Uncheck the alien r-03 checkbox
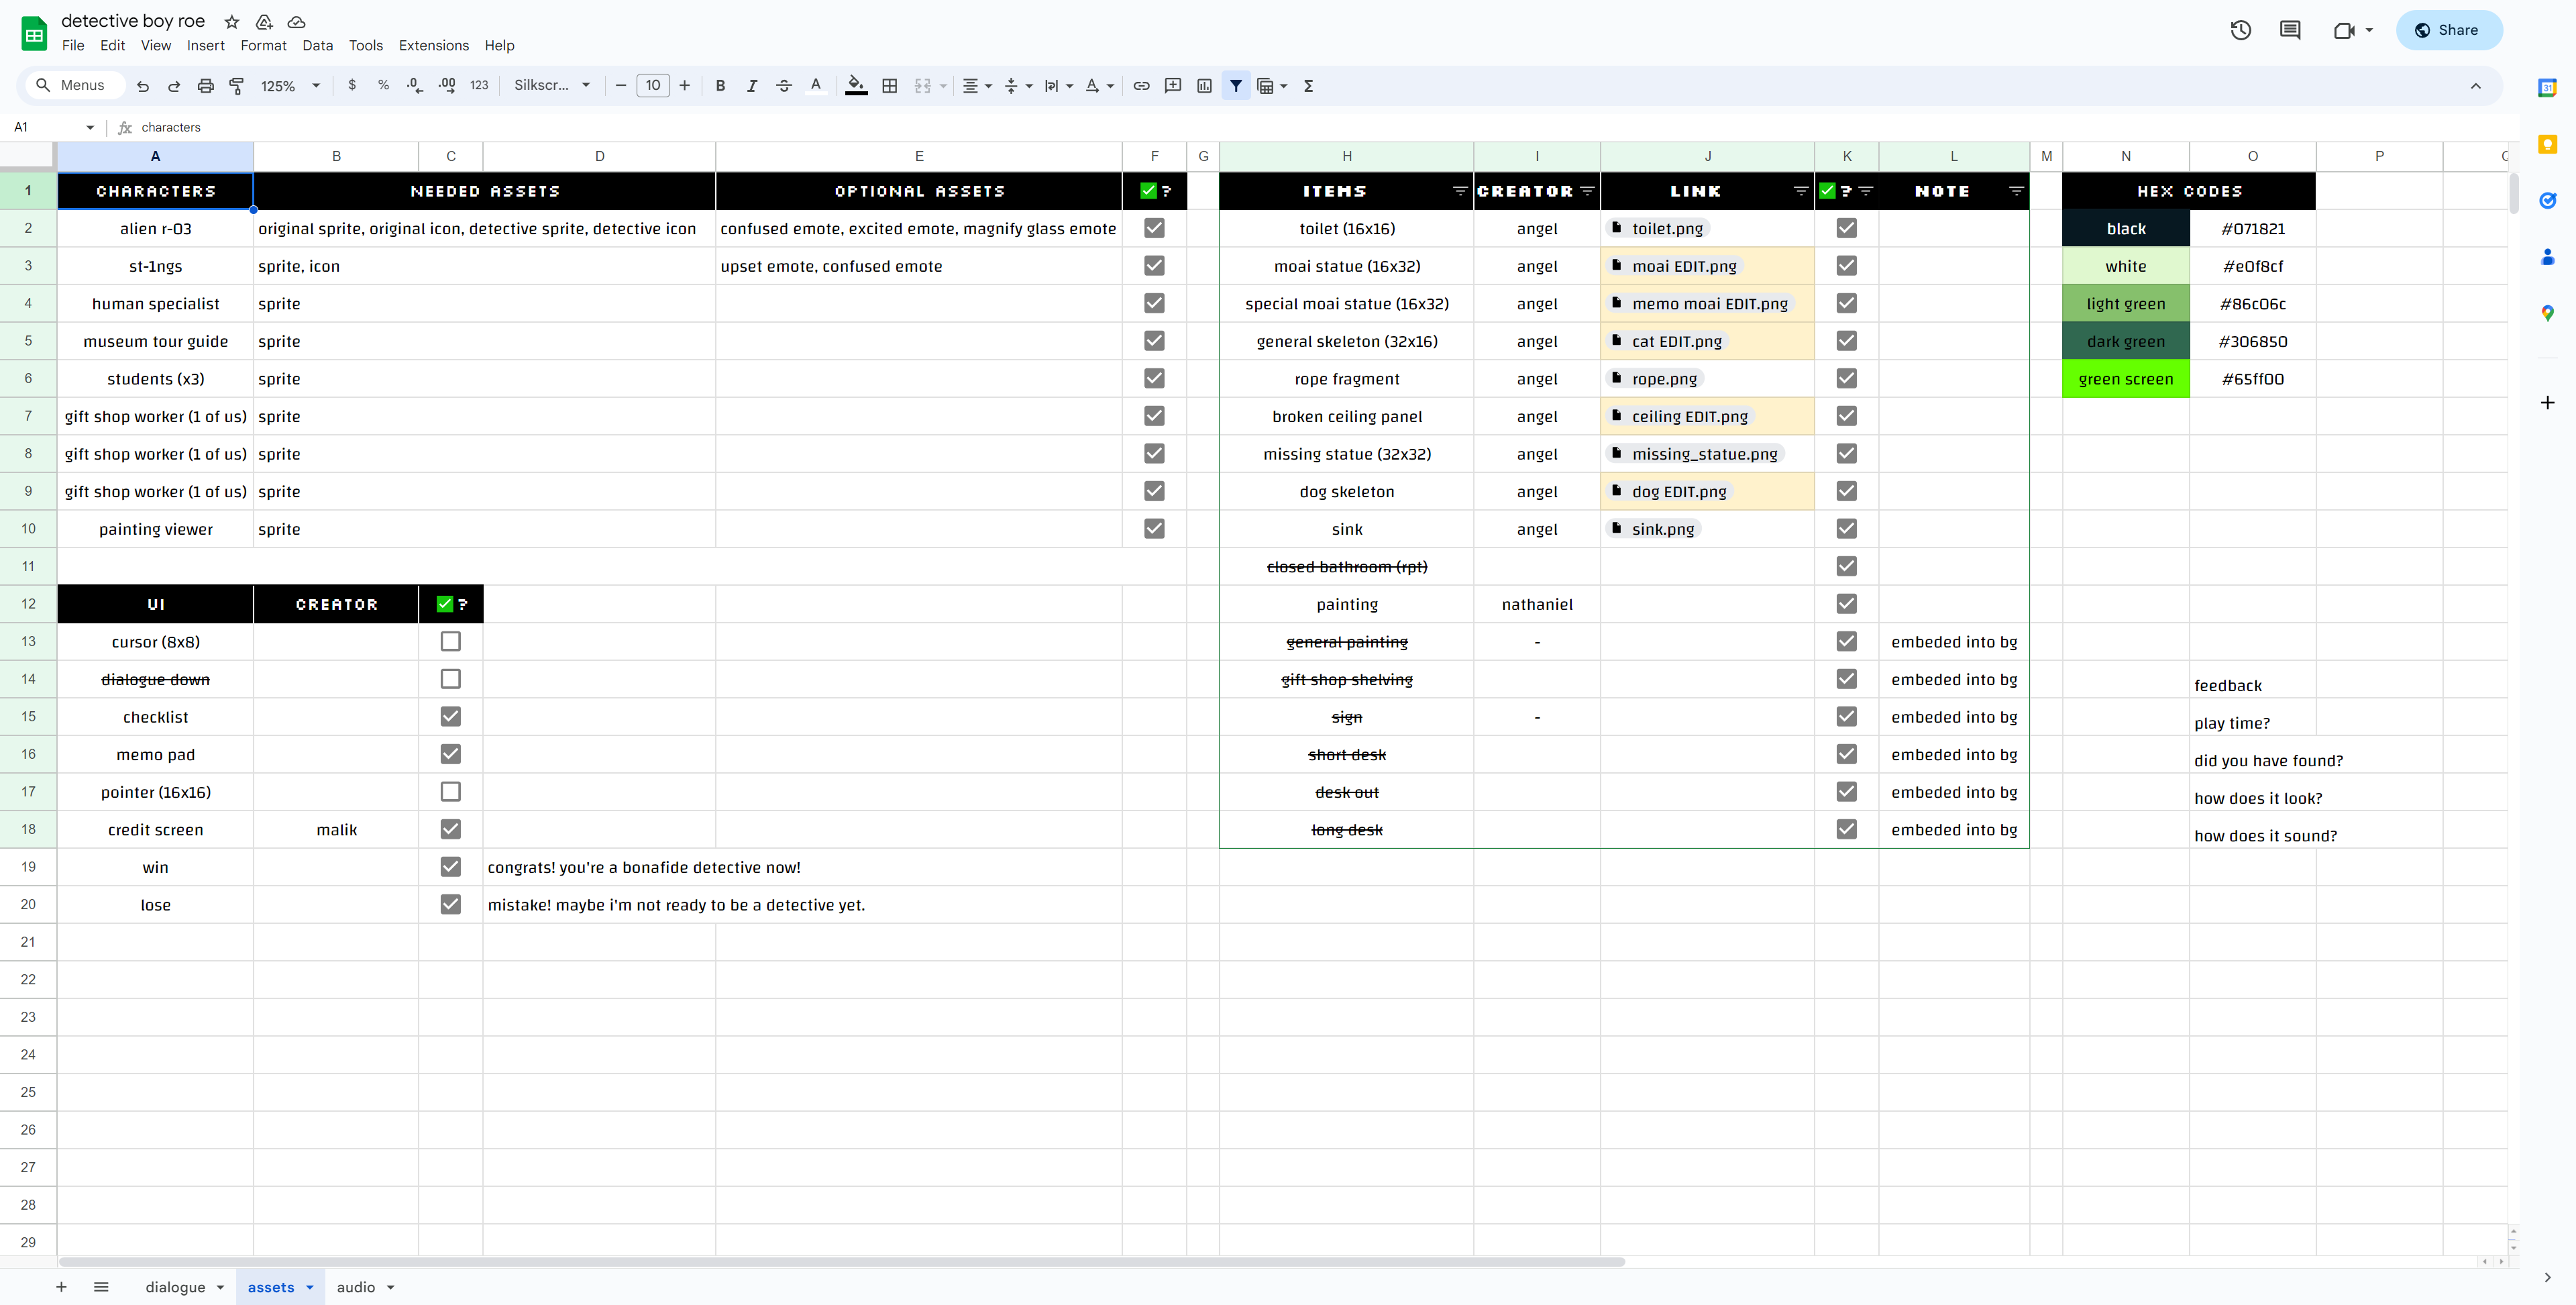Viewport: 2576px width, 1305px height. pos(1154,228)
